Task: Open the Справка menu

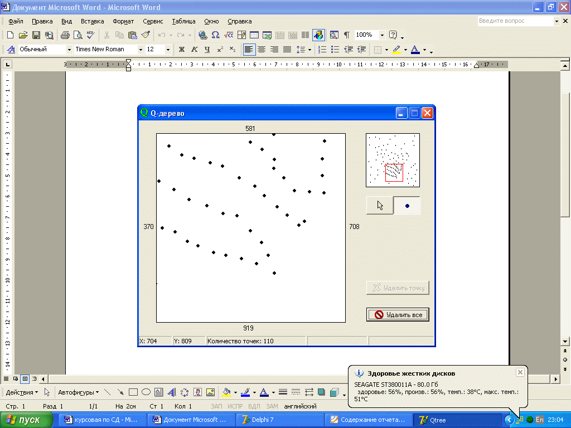Action: [x=240, y=21]
